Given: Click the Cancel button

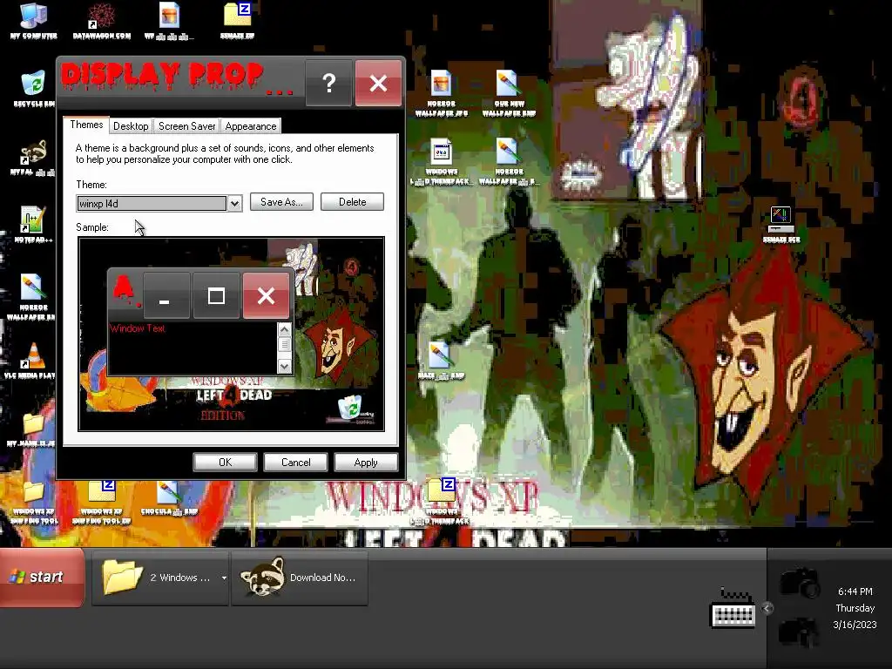Looking at the screenshot, I should [296, 462].
